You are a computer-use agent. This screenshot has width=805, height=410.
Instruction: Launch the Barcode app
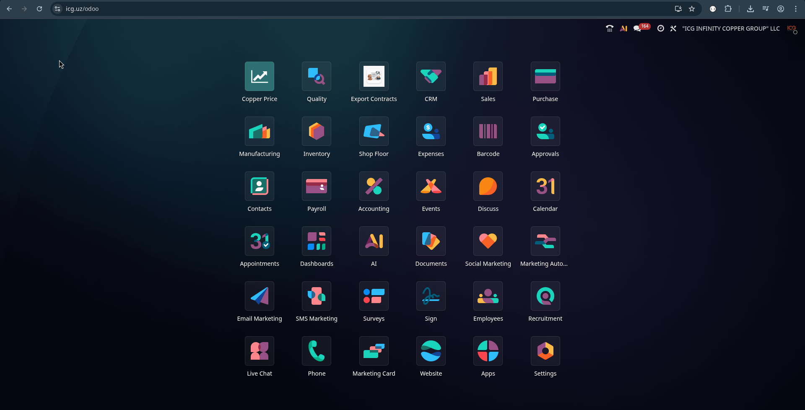(488, 131)
